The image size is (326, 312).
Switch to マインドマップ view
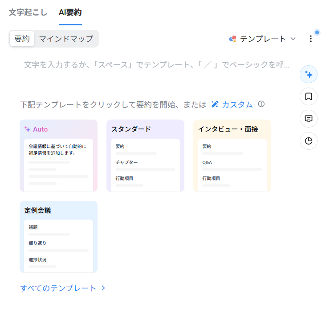point(66,39)
